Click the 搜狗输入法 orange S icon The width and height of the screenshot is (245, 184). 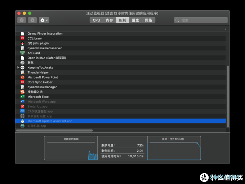click(22, 92)
